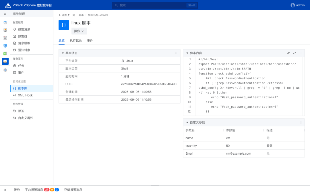Switch to the 总览 tab

(61, 41)
